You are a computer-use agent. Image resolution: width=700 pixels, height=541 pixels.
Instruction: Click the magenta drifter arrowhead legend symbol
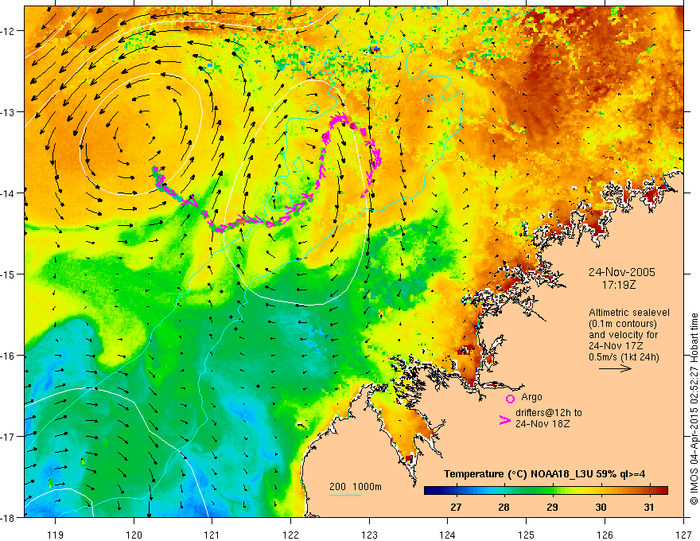pos(505,420)
